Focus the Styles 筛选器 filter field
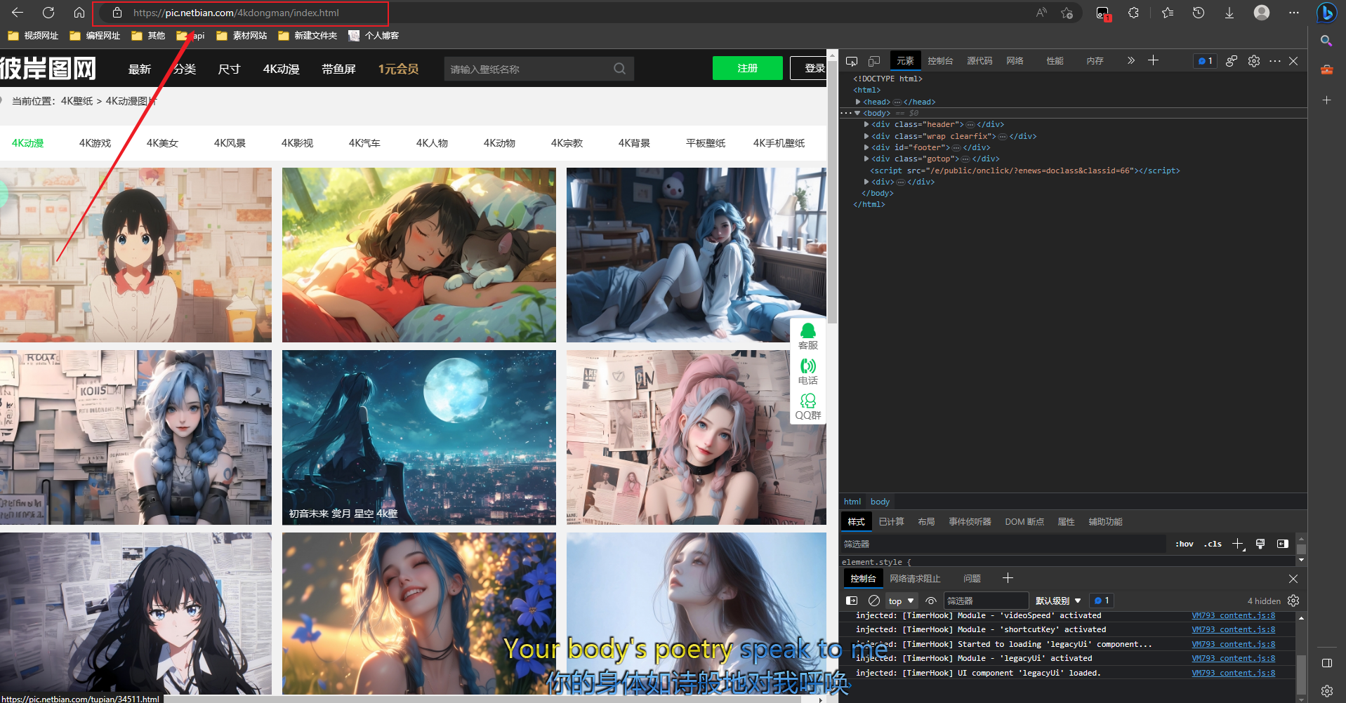Image resolution: width=1346 pixels, height=703 pixels. (x=1003, y=544)
